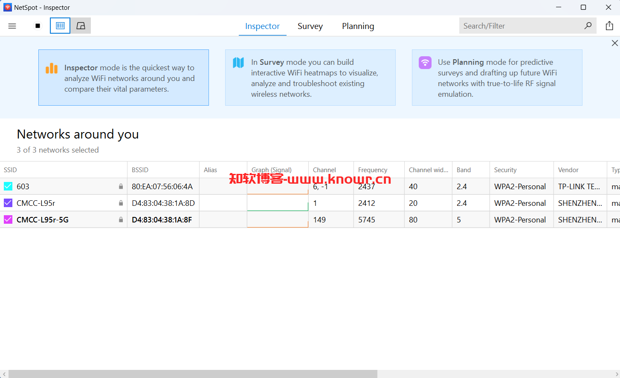Click channel width 80 cell
The height and width of the screenshot is (378, 620).
tap(428, 219)
